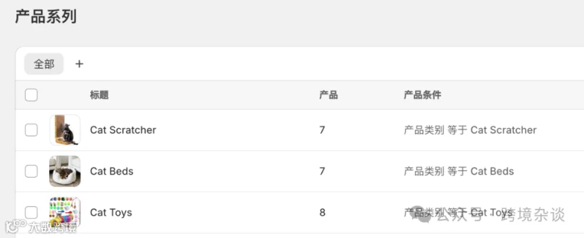Click the plus icon to add a view

pyautogui.click(x=79, y=64)
